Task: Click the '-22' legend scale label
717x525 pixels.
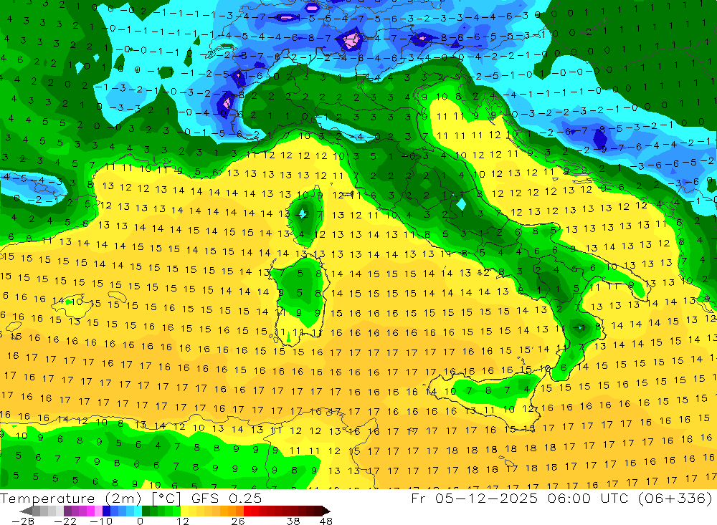Action: click(x=66, y=521)
